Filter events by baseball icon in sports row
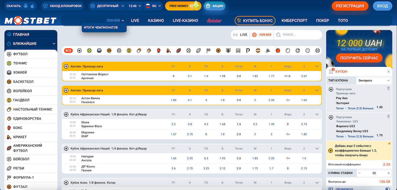Viewport: 397px width, 190px height. point(189,51)
